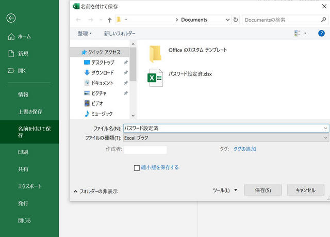Open the 印刷 backstage menu item

tap(23, 152)
